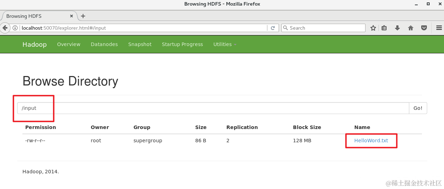Open the downloads arrow panel
Image resolution: width=444 pixels, height=189 pixels.
(397, 28)
